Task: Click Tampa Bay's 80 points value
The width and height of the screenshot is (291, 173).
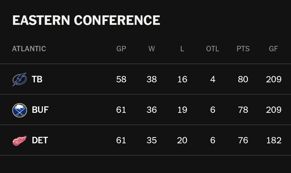Action: click(243, 79)
